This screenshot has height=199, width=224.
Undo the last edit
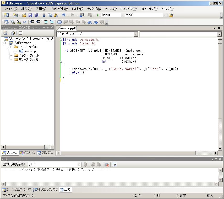pos(64,15)
